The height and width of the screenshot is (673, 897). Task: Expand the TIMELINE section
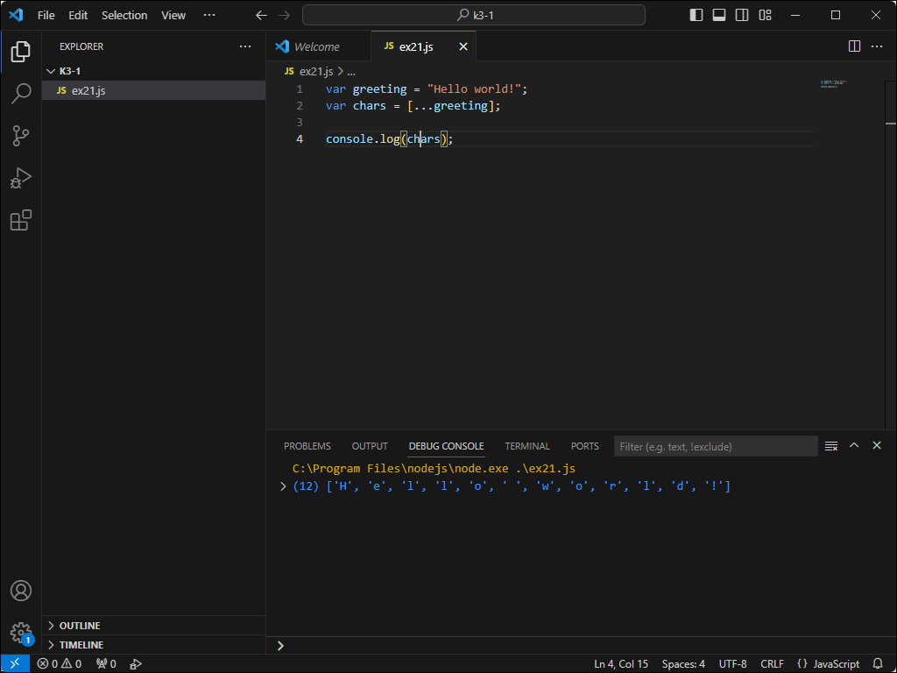153,644
